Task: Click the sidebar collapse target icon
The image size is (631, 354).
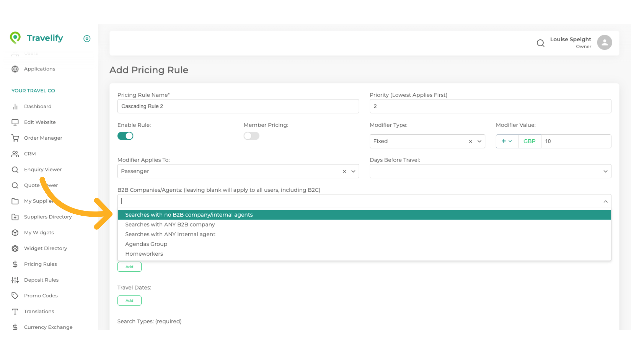Action: point(87,39)
